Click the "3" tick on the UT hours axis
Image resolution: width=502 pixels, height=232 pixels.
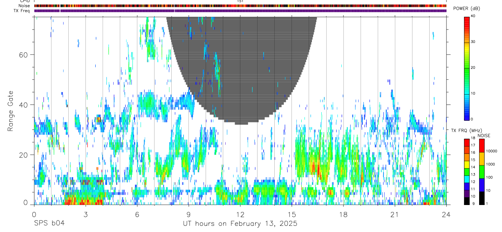pyautogui.click(x=85, y=214)
